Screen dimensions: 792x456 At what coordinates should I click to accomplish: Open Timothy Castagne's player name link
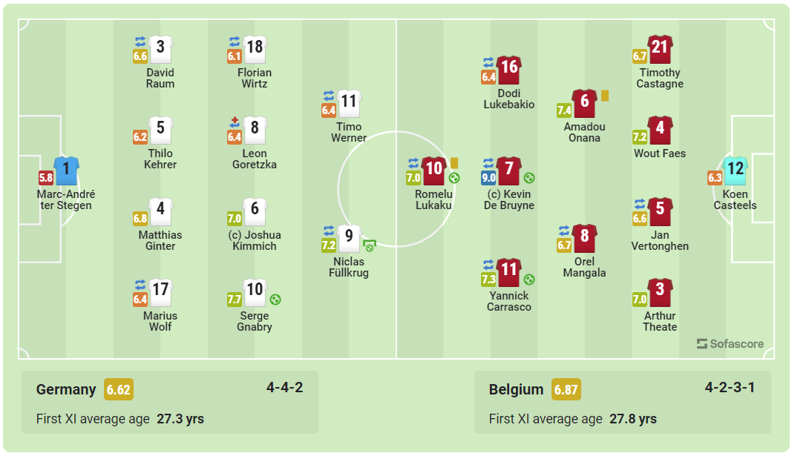[660, 78]
